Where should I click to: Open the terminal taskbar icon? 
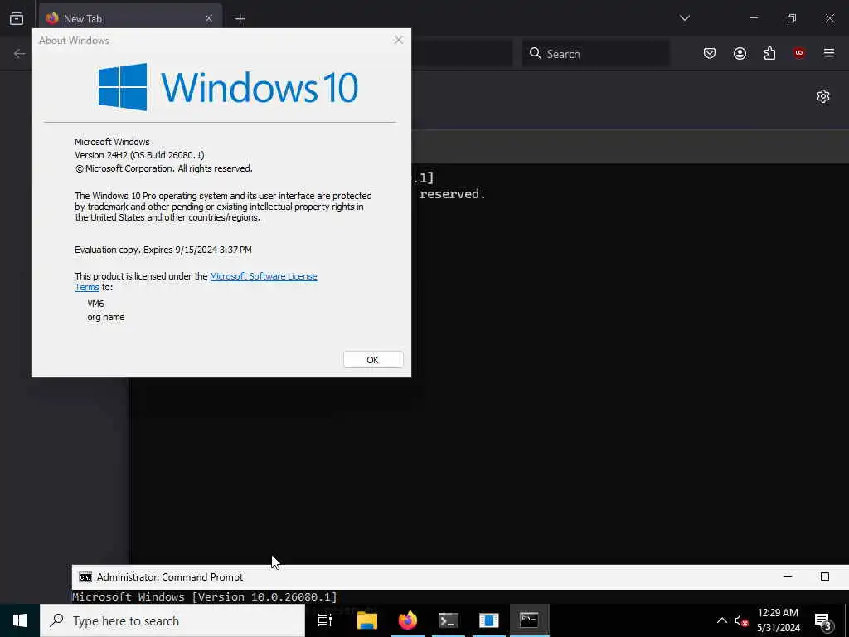click(x=449, y=620)
